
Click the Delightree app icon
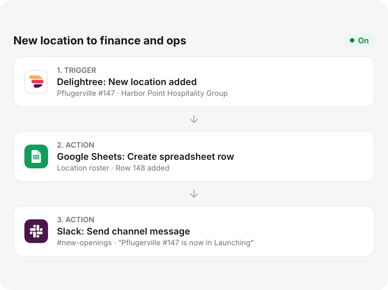pos(36,82)
